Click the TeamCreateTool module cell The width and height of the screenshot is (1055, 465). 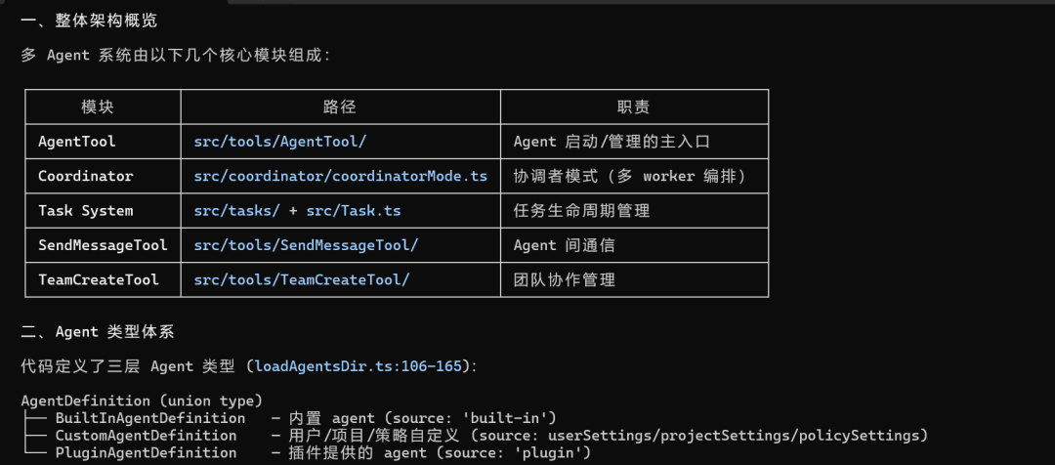98,279
